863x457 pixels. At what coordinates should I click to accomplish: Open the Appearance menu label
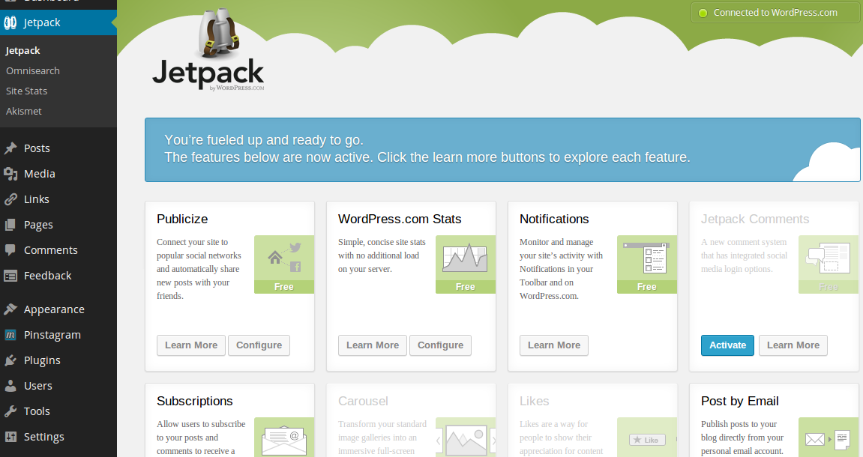[54, 309]
